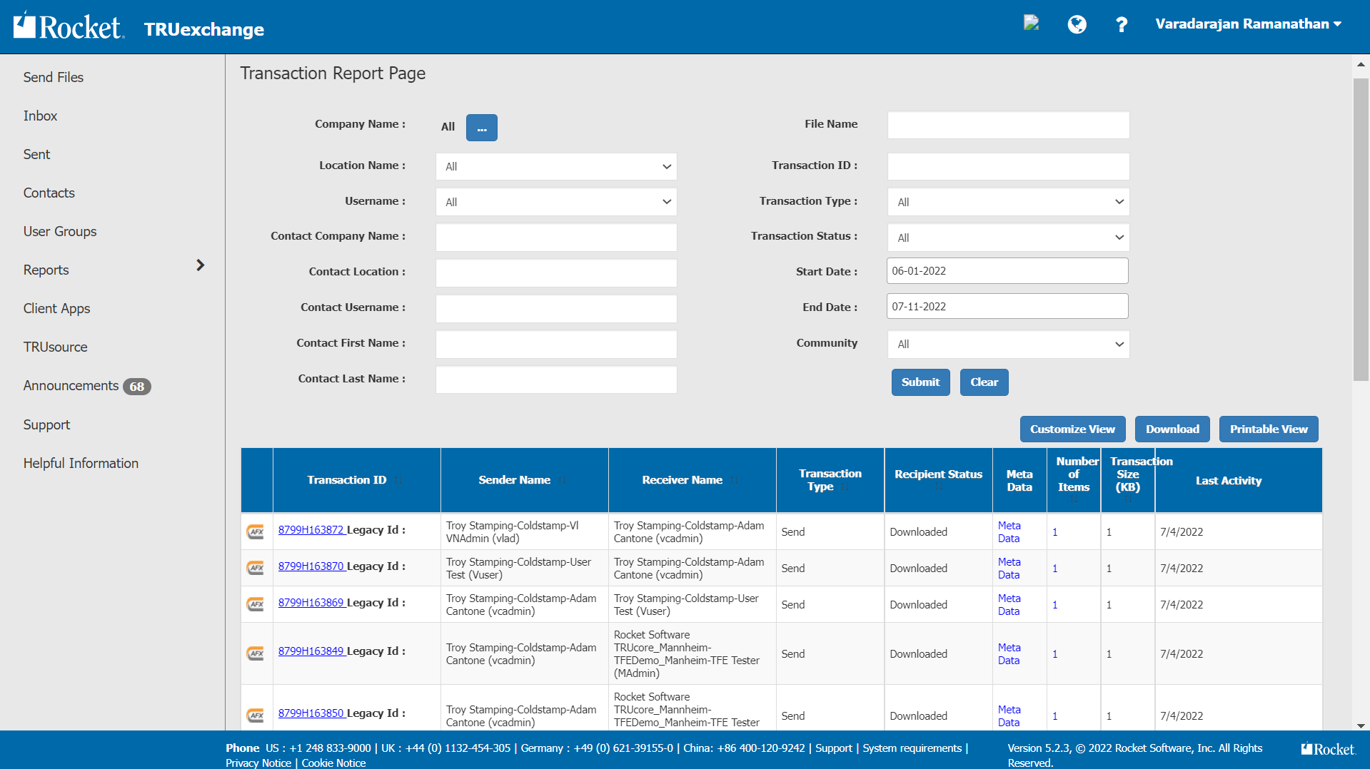Sort table by Transaction ID column
The height and width of the screenshot is (769, 1370).
(x=347, y=480)
